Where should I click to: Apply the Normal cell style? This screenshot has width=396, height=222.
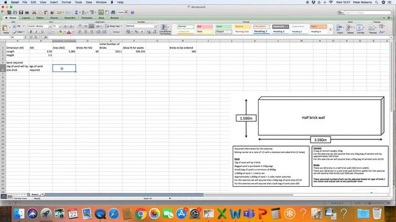[186, 27]
